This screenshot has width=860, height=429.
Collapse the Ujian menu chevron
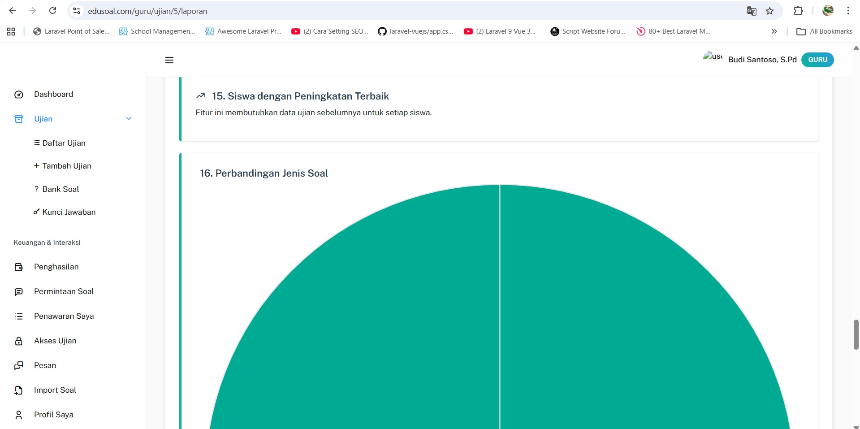pos(129,119)
